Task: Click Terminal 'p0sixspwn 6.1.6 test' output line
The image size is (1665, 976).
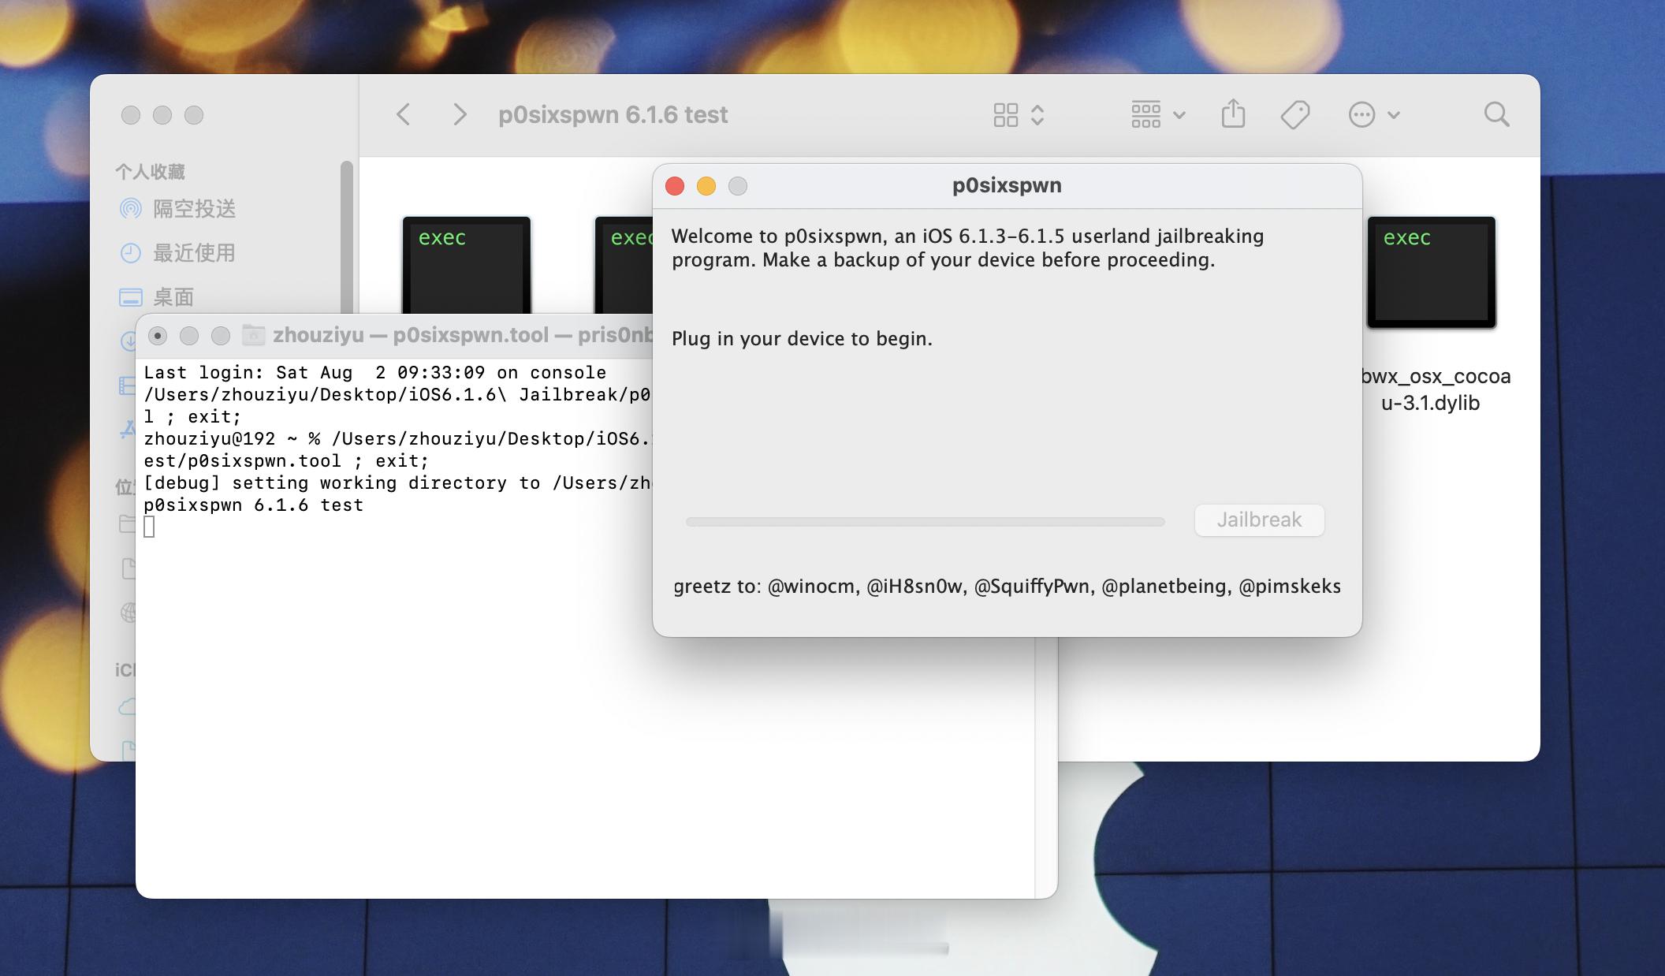Action: [253, 505]
